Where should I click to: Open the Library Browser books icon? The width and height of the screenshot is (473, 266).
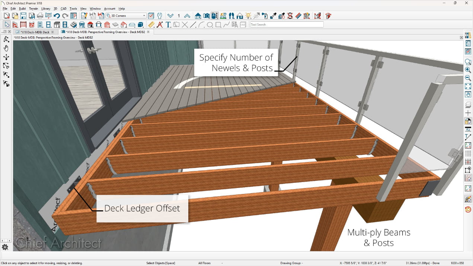tap(468, 35)
